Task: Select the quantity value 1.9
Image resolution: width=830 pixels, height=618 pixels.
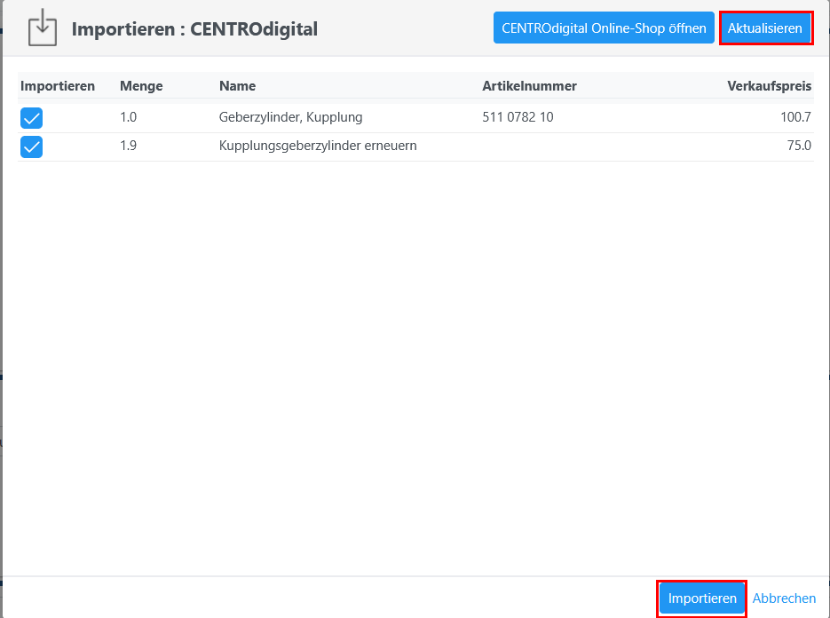Action: (x=128, y=146)
